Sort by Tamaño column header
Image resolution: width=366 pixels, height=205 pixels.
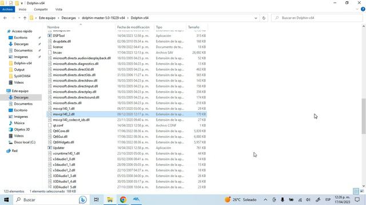click(x=194, y=27)
